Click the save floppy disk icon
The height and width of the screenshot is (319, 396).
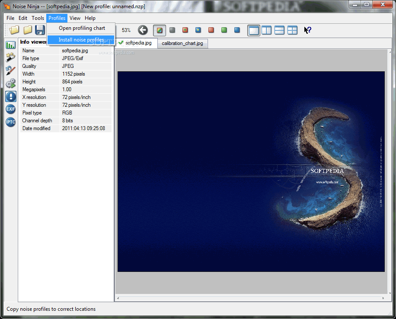pyautogui.click(x=40, y=30)
